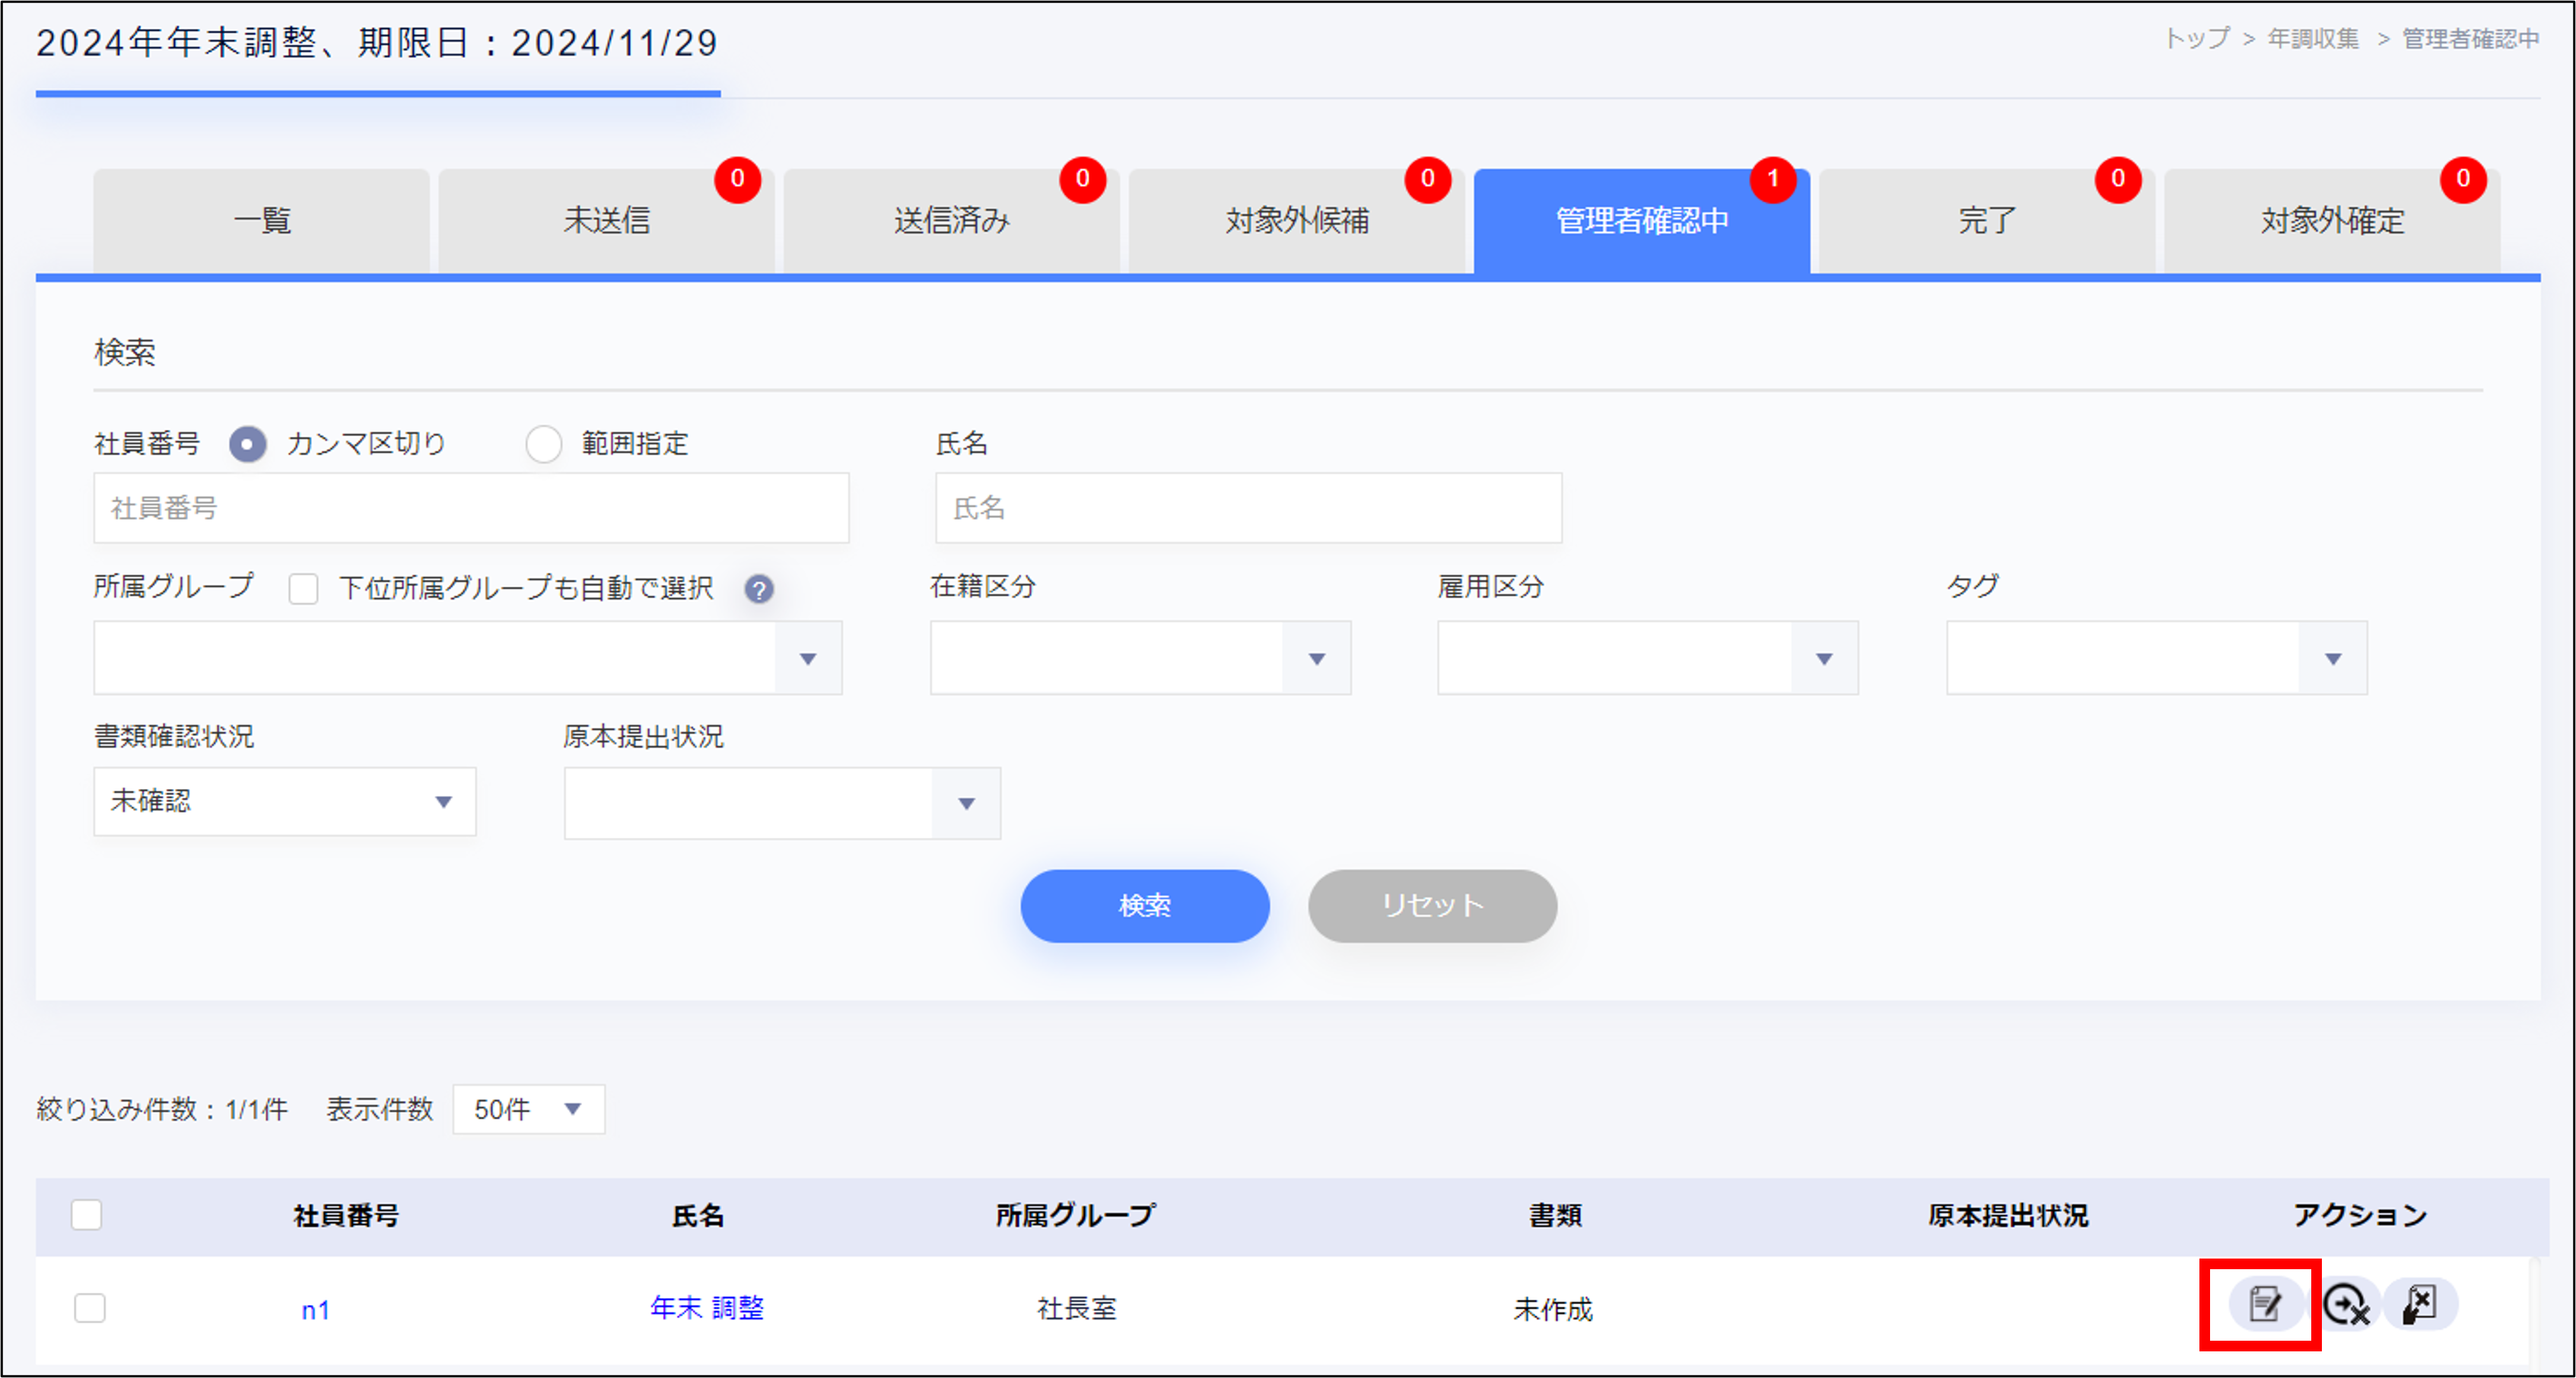Enable 下位所属グループも自動で選択 checkbox
The width and height of the screenshot is (2576, 1378).
(x=303, y=589)
